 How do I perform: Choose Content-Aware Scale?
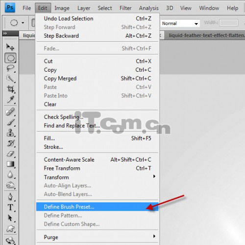pyautogui.click(x=98, y=160)
